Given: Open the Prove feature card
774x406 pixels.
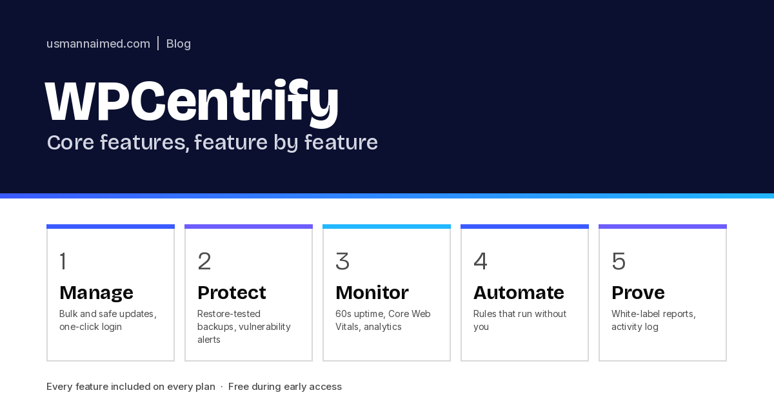Looking at the screenshot, I should pyautogui.click(x=662, y=293).
